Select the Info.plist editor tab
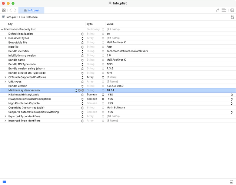 click(31, 10)
